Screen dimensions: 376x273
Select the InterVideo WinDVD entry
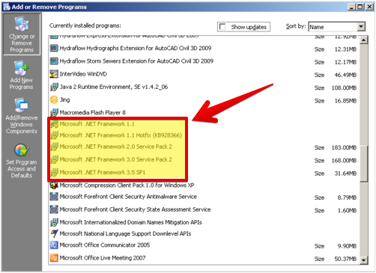[83, 74]
